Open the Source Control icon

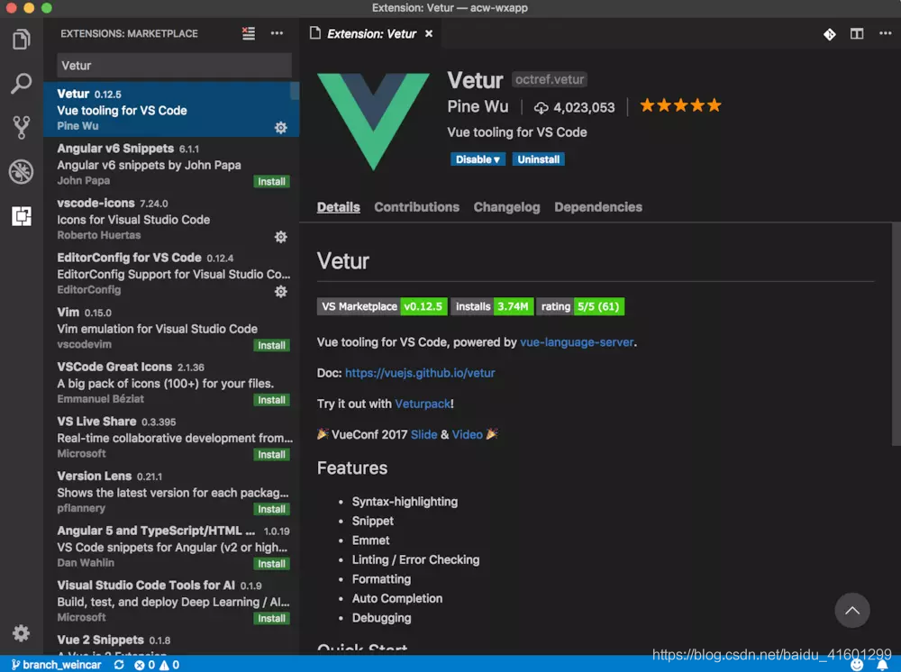click(22, 127)
